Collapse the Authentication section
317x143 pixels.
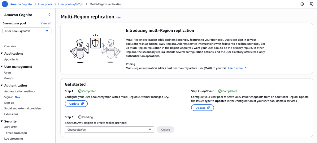pos(2,86)
